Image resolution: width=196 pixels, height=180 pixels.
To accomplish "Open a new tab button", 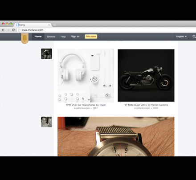I will coord(54,25).
